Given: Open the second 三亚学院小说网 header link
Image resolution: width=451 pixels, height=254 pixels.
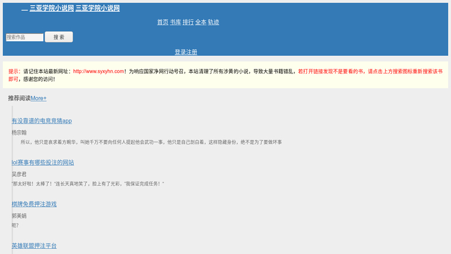Looking at the screenshot, I should [x=98, y=8].
